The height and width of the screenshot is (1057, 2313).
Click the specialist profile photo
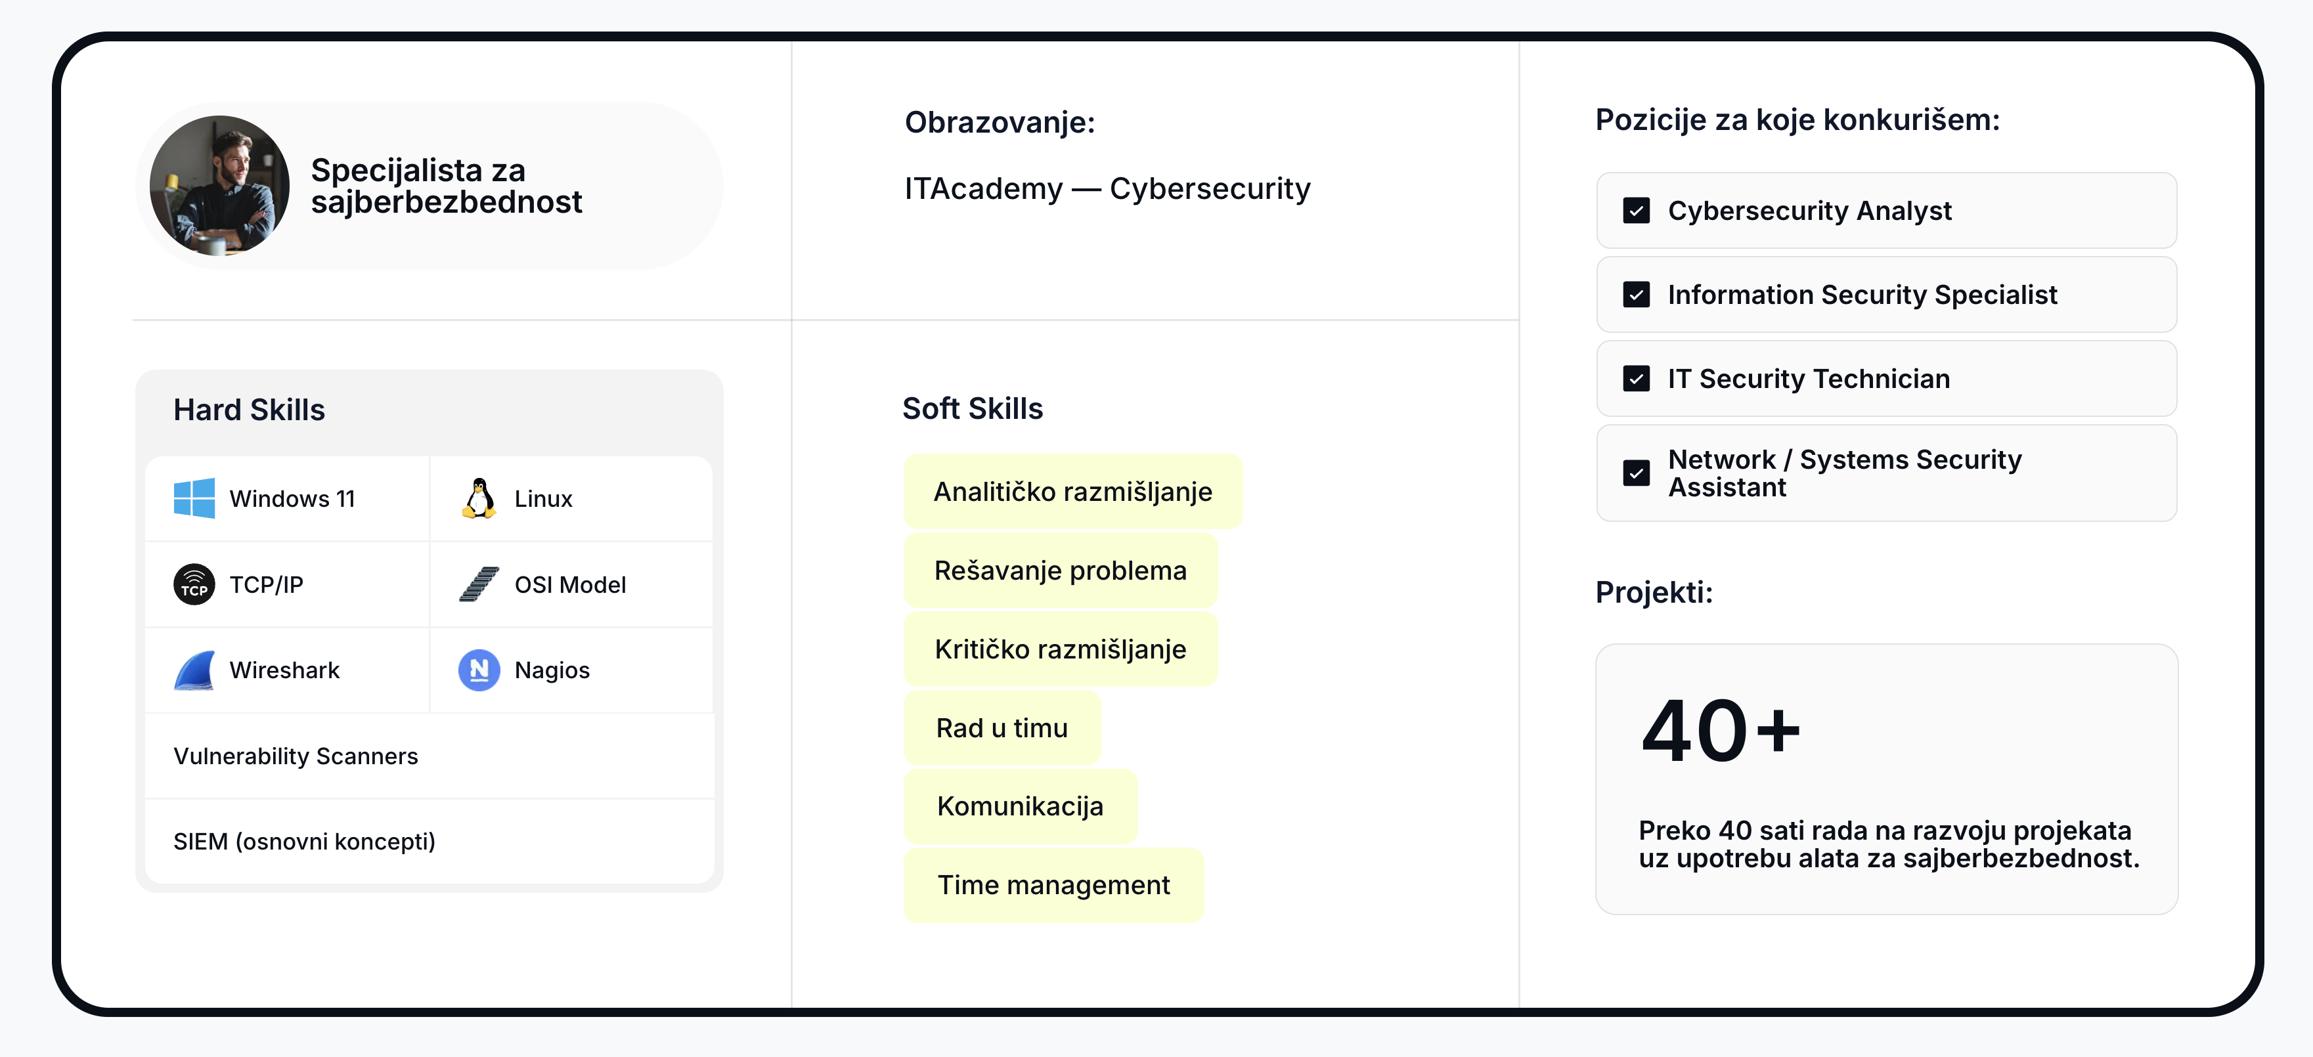click(x=220, y=186)
